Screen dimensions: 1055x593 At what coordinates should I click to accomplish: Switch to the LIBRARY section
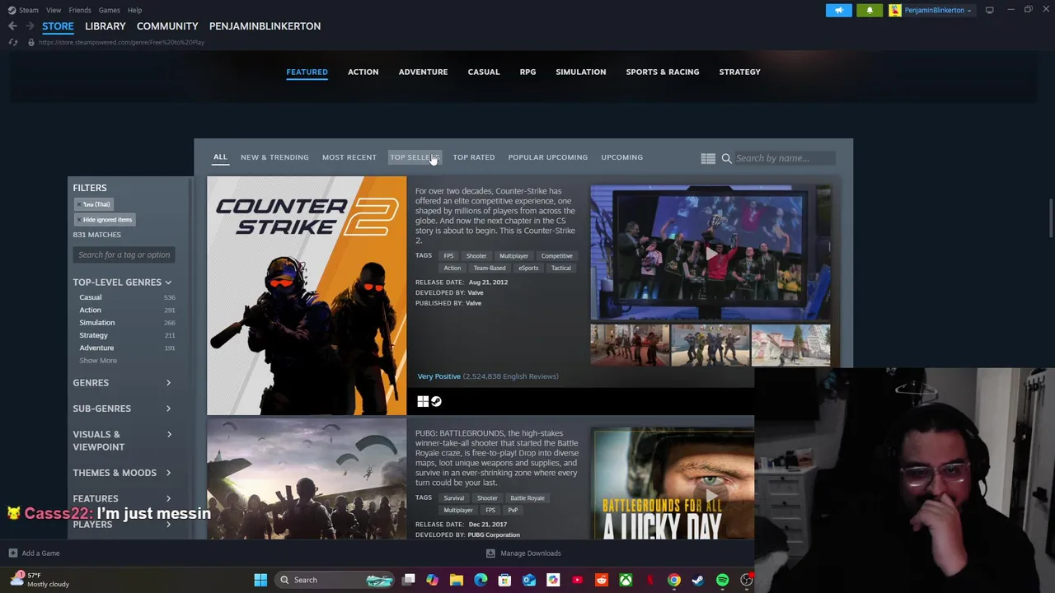(105, 26)
